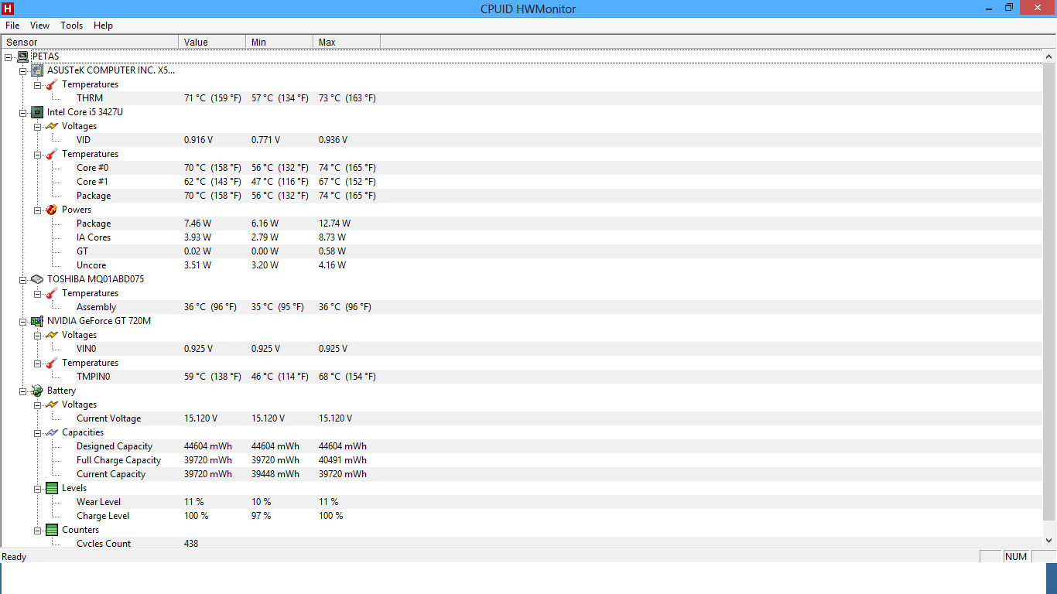Click the Voltages icon under Battery
Image resolution: width=1057 pixels, height=594 pixels.
click(52, 405)
